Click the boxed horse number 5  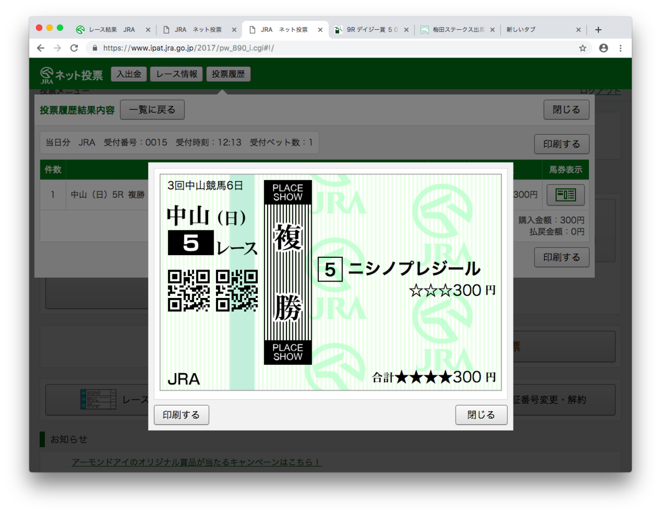tap(330, 269)
